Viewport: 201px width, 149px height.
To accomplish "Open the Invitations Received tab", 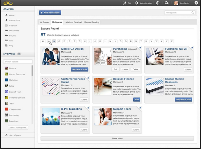I will point(73,22).
